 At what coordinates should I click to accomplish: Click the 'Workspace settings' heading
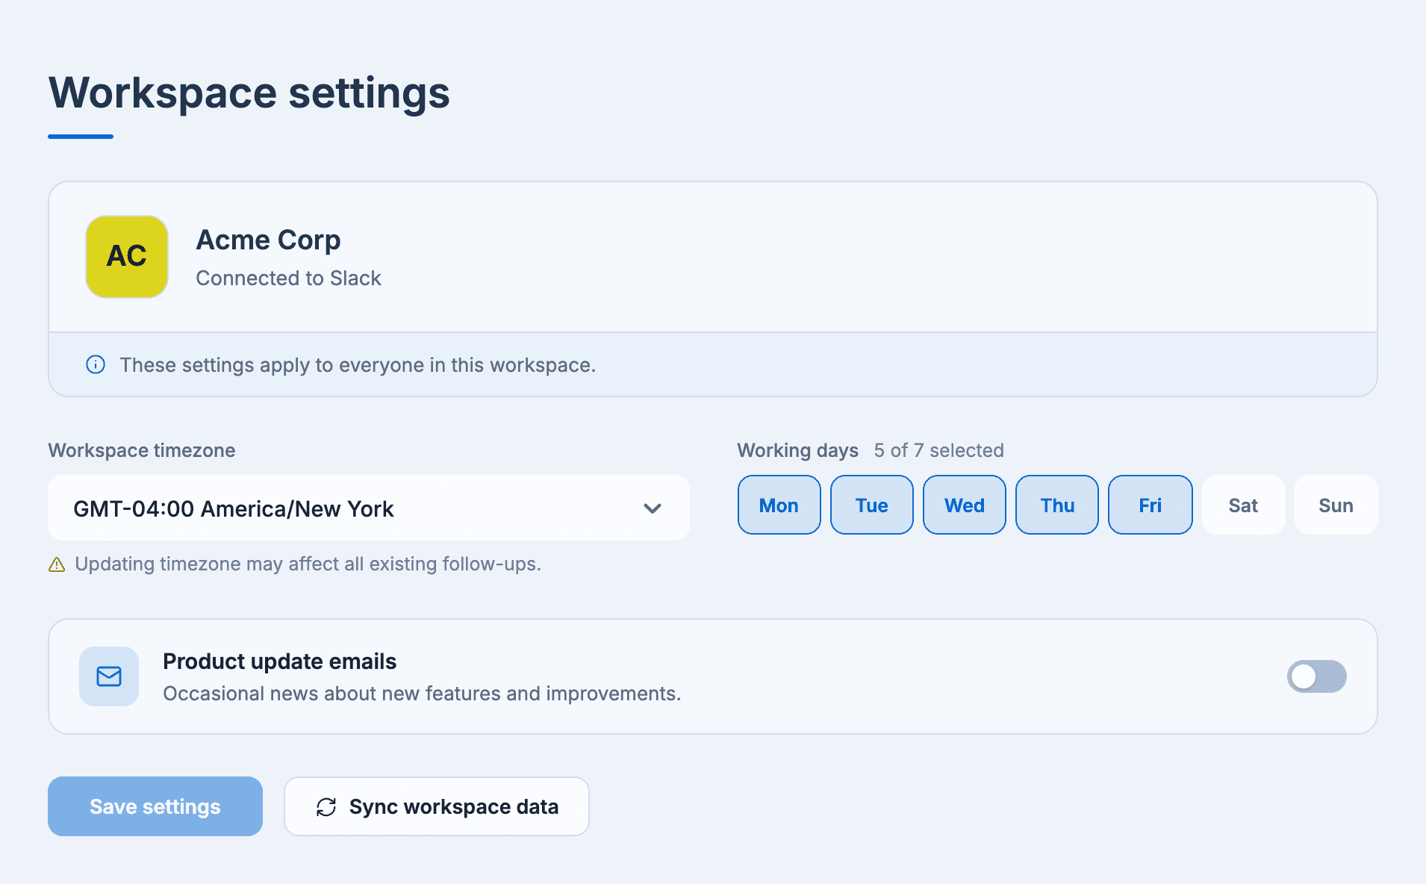point(249,93)
